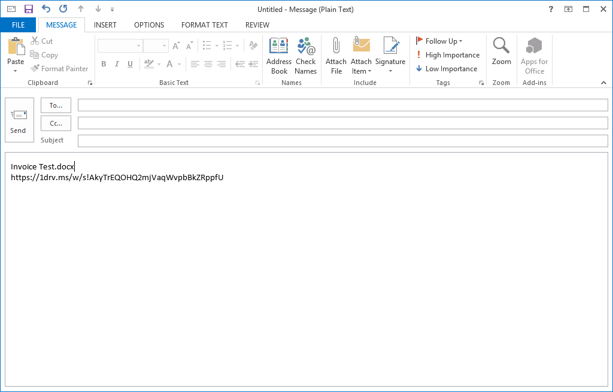Screen dimensions: 613x392
Task: Click the Cc... button
Action: [56, 123]
